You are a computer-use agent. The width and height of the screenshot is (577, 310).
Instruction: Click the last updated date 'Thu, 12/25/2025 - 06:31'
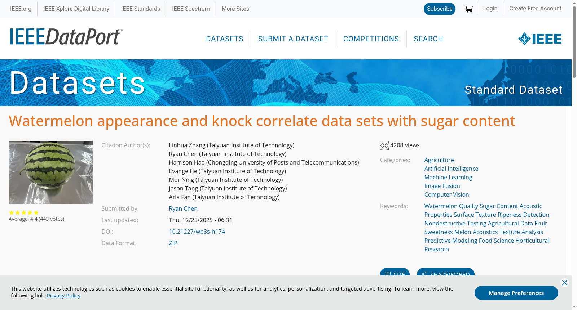201,220
